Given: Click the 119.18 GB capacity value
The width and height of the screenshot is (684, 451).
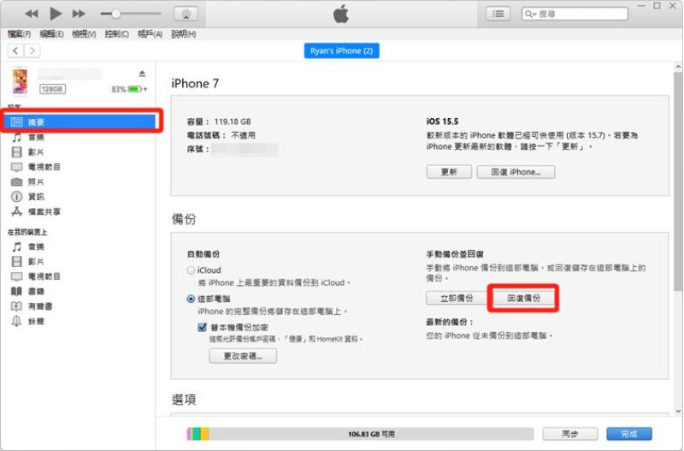Looking at the screenshot, I should 233,122.
